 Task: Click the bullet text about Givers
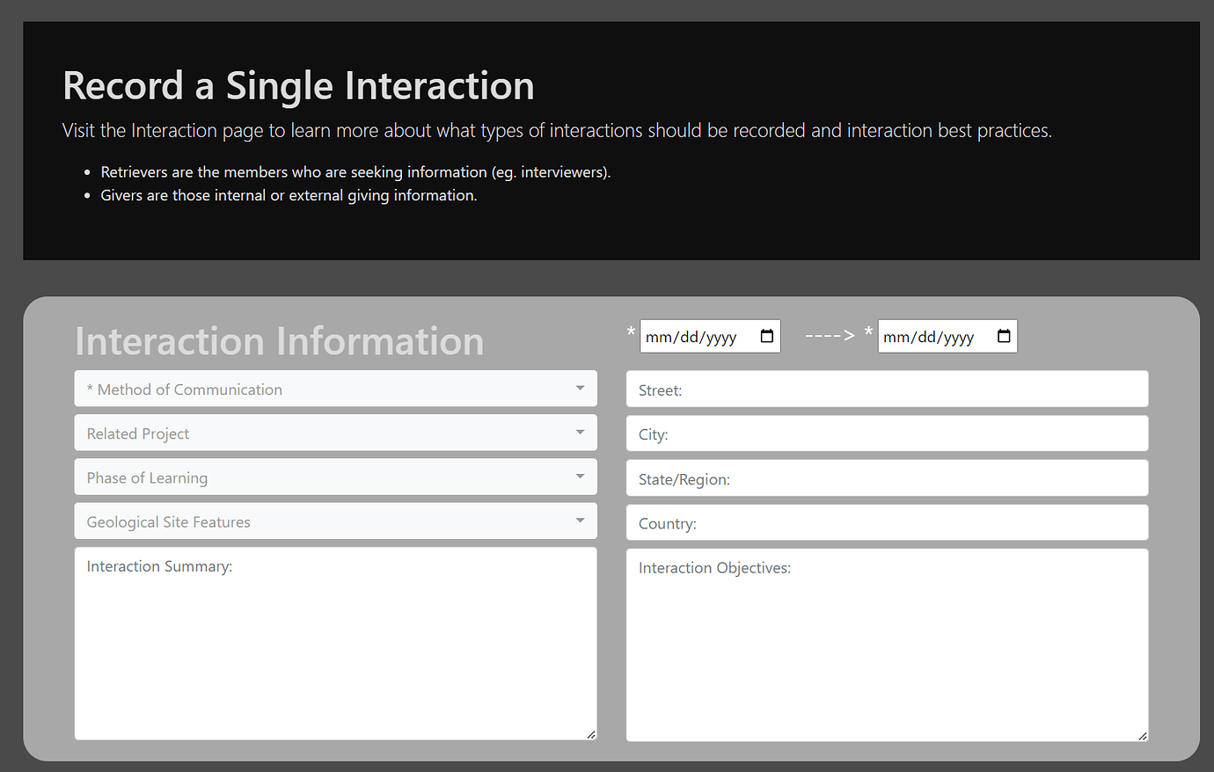tap(289, 195)
